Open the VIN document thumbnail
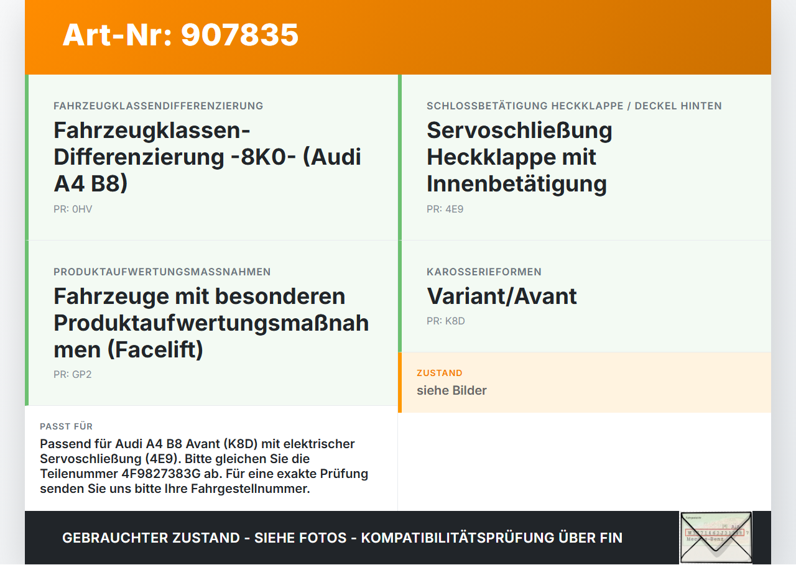The height and width of the screenshot is (565, 796). click(x=716, y=538)
